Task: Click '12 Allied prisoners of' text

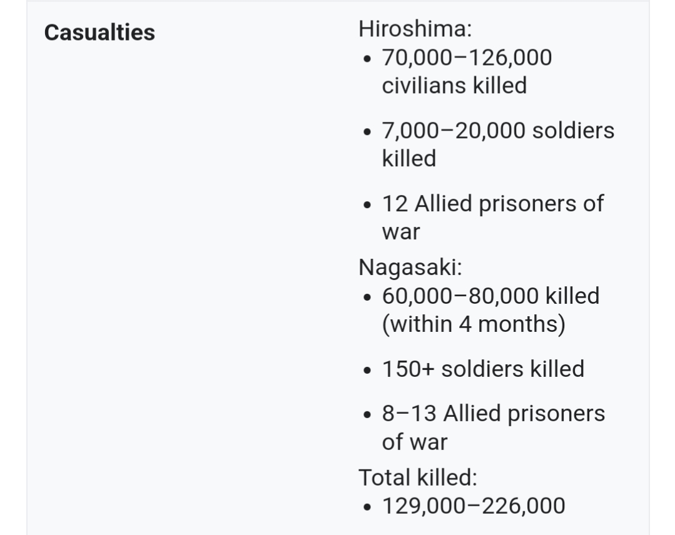Action: 492,204
